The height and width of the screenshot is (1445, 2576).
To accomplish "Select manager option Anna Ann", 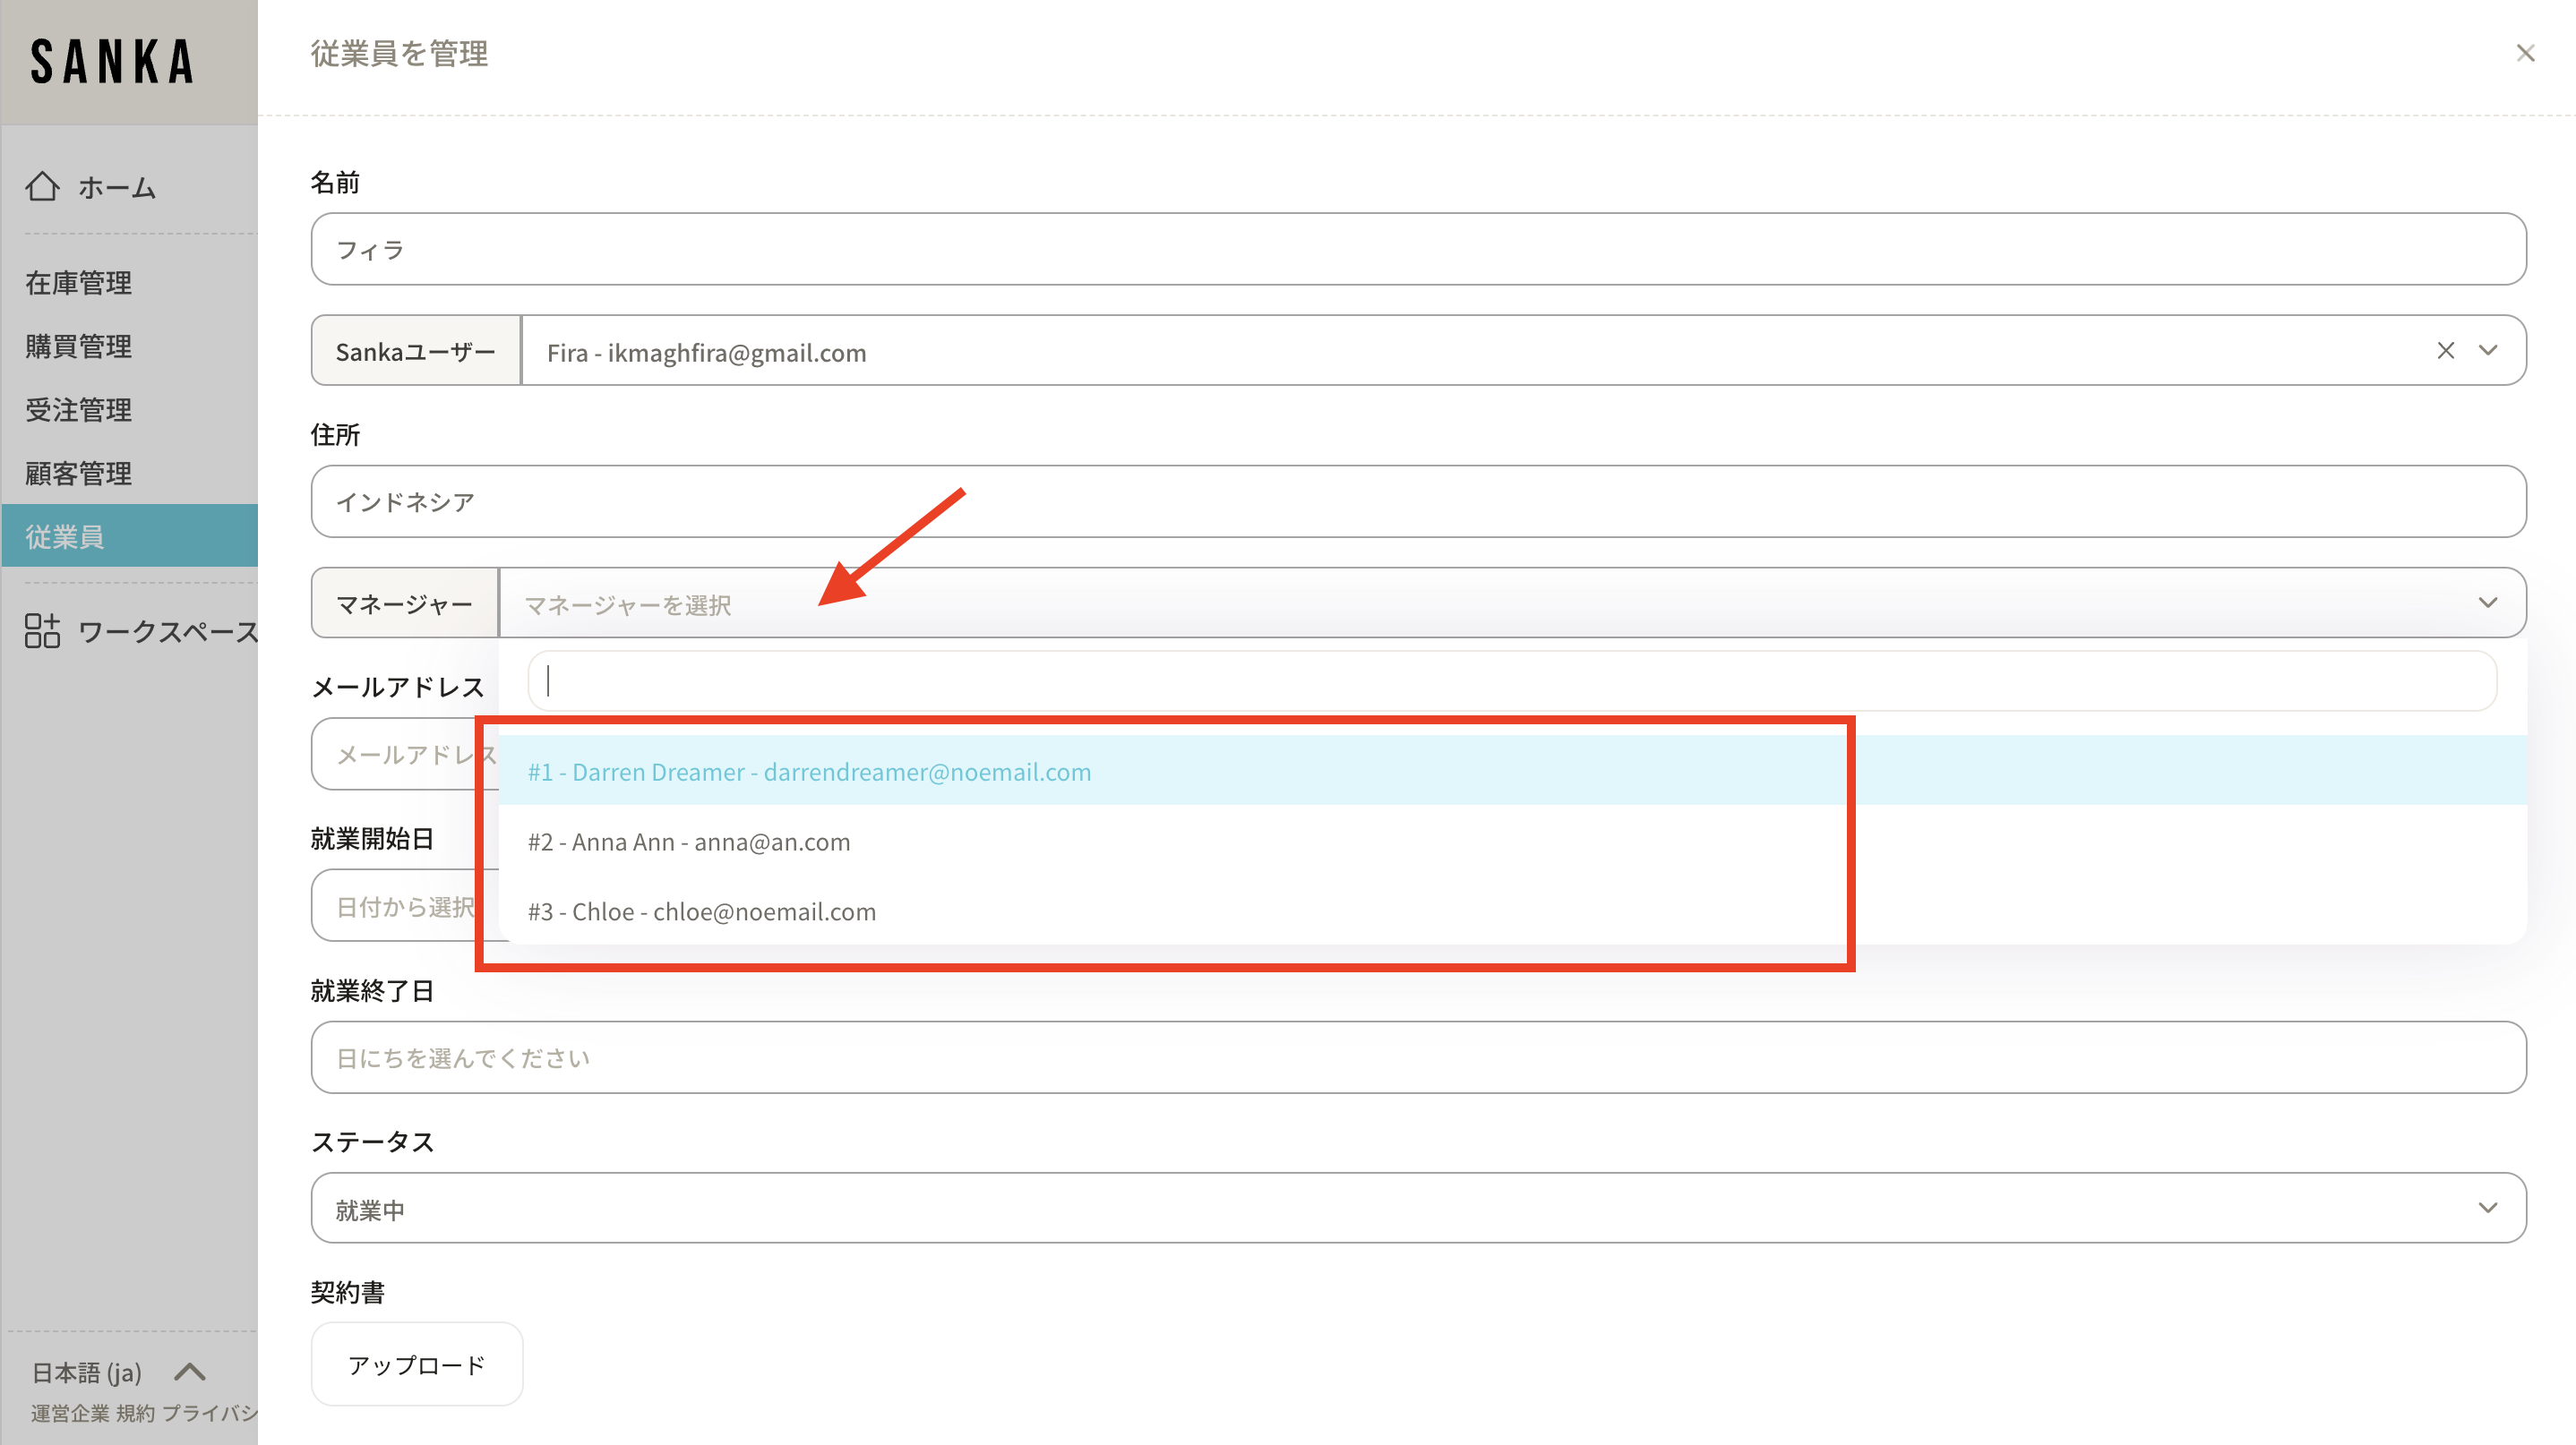I will pos(689,842).
